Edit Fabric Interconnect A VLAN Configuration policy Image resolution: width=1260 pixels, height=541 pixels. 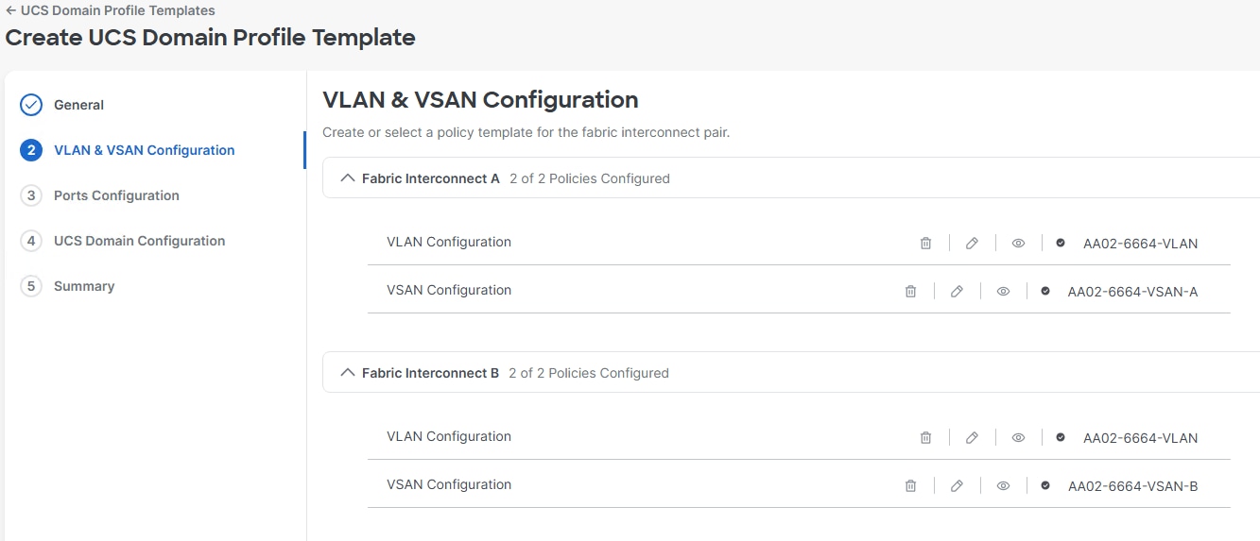972,243
